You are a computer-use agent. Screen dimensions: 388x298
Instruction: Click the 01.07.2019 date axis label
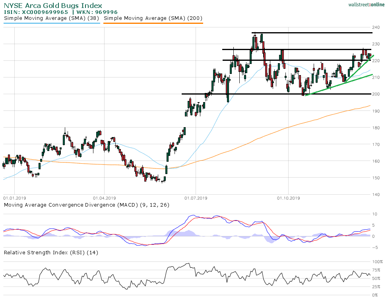tap(196, 198)
